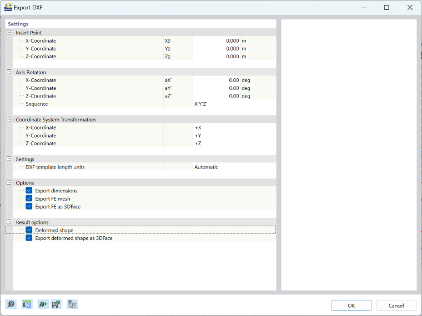This screenshot has height=316, width=422.
Task: Select Y-Coordinate row under Axis Rotation
Action: pyautogui.click(x=144, y=88)
